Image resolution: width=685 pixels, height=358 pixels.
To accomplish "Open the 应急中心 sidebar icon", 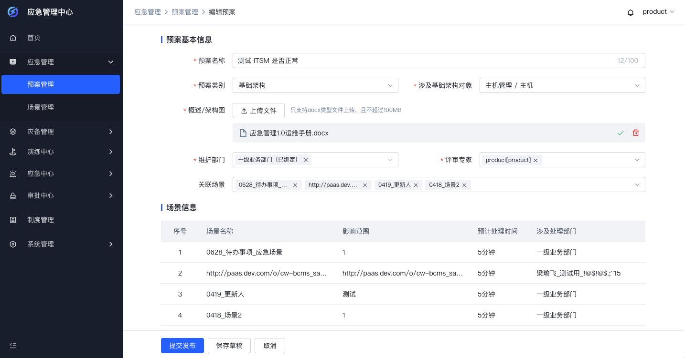I will (12, 174).
